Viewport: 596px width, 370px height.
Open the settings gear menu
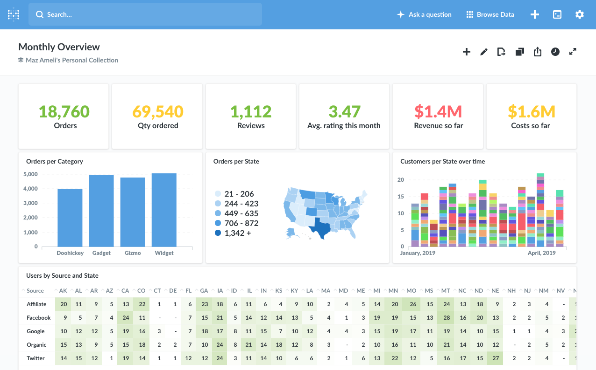coord(580,14)
